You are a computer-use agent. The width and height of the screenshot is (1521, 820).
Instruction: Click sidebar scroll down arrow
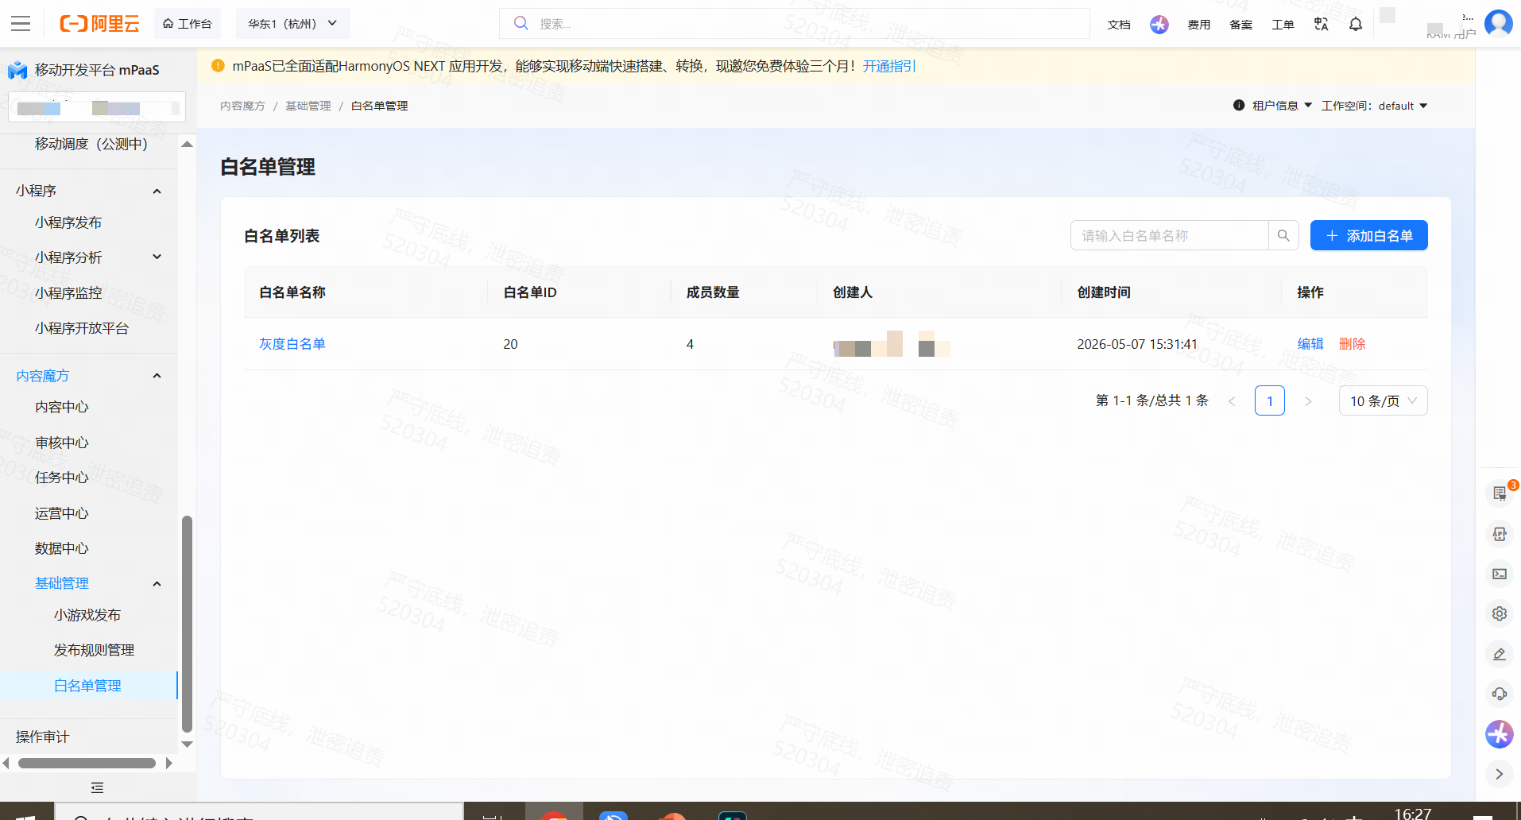click(188, 745)
